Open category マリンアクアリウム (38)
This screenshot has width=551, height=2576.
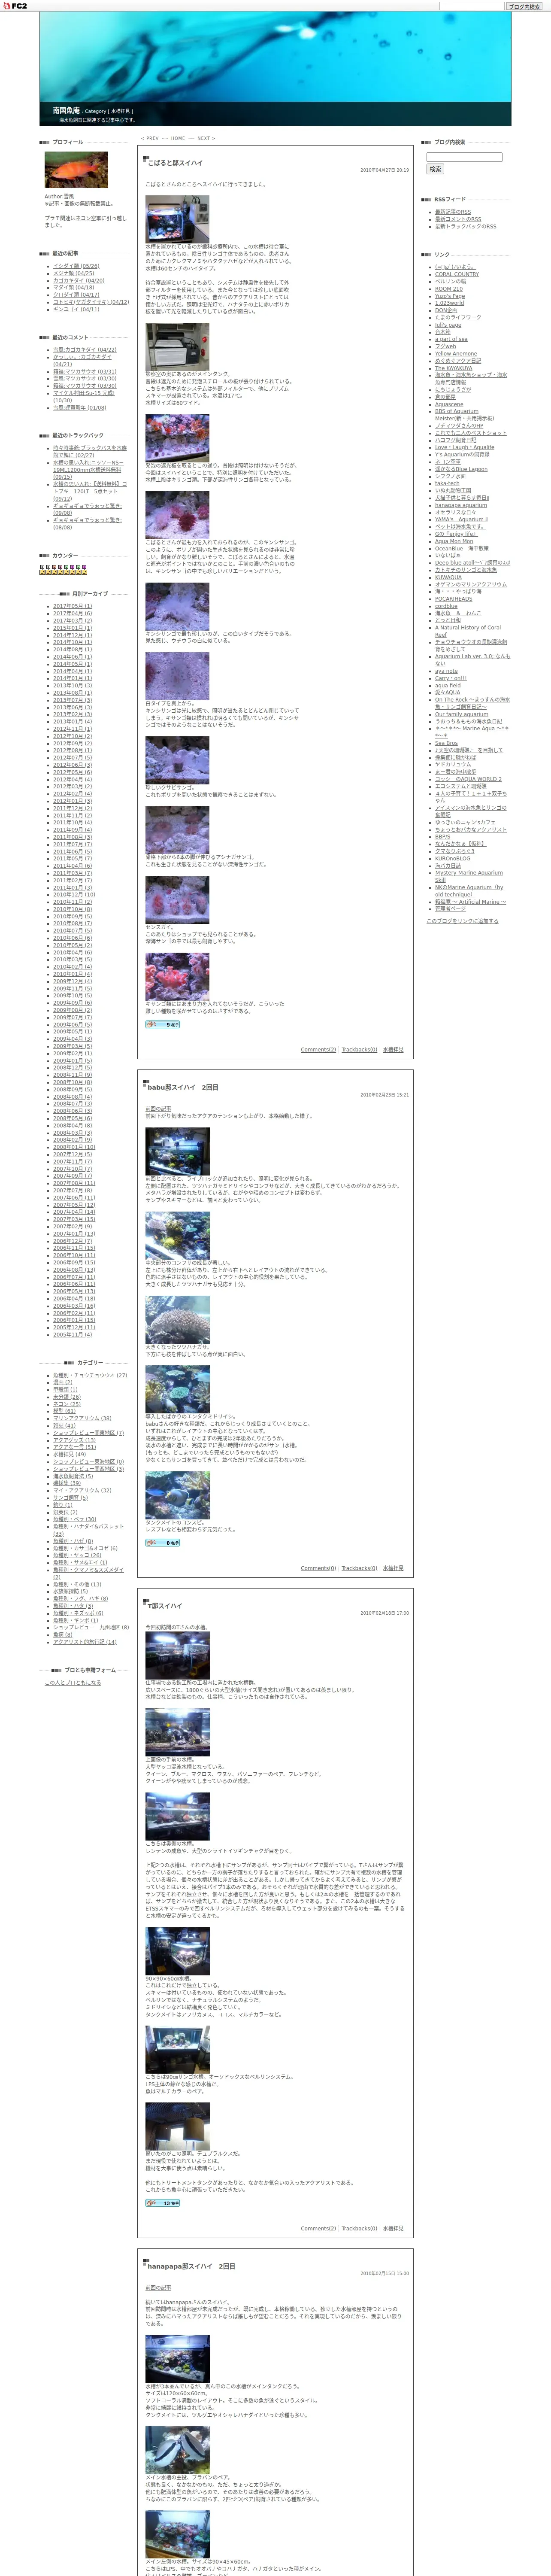click(x=82, y=1418)
